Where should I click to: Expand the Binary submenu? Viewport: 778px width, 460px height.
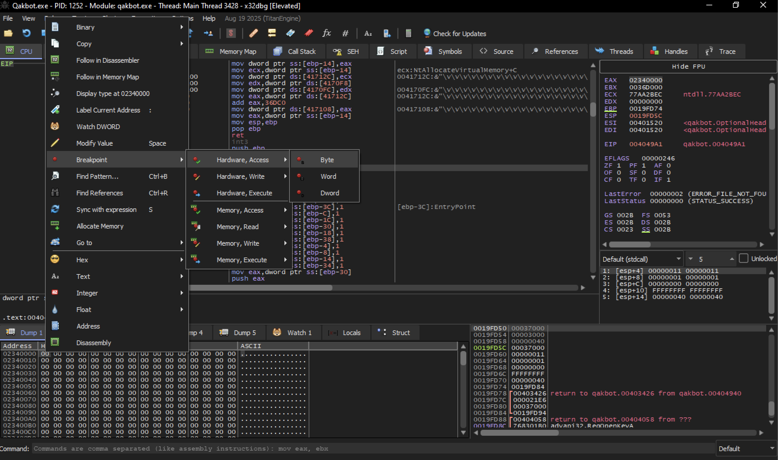[117, 27]
